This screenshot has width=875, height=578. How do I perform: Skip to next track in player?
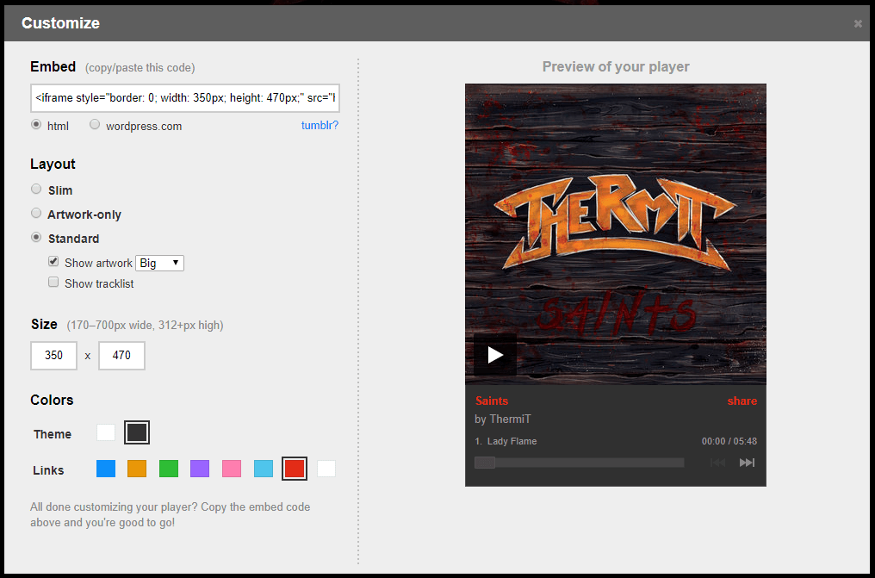(x=747, y=463)
